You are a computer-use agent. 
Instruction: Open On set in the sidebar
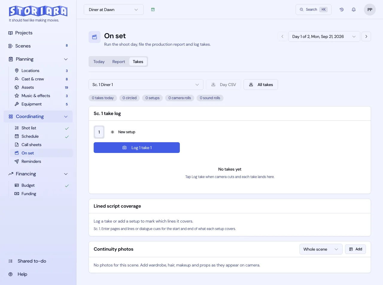pyautogui.click(x=41, y=153)
